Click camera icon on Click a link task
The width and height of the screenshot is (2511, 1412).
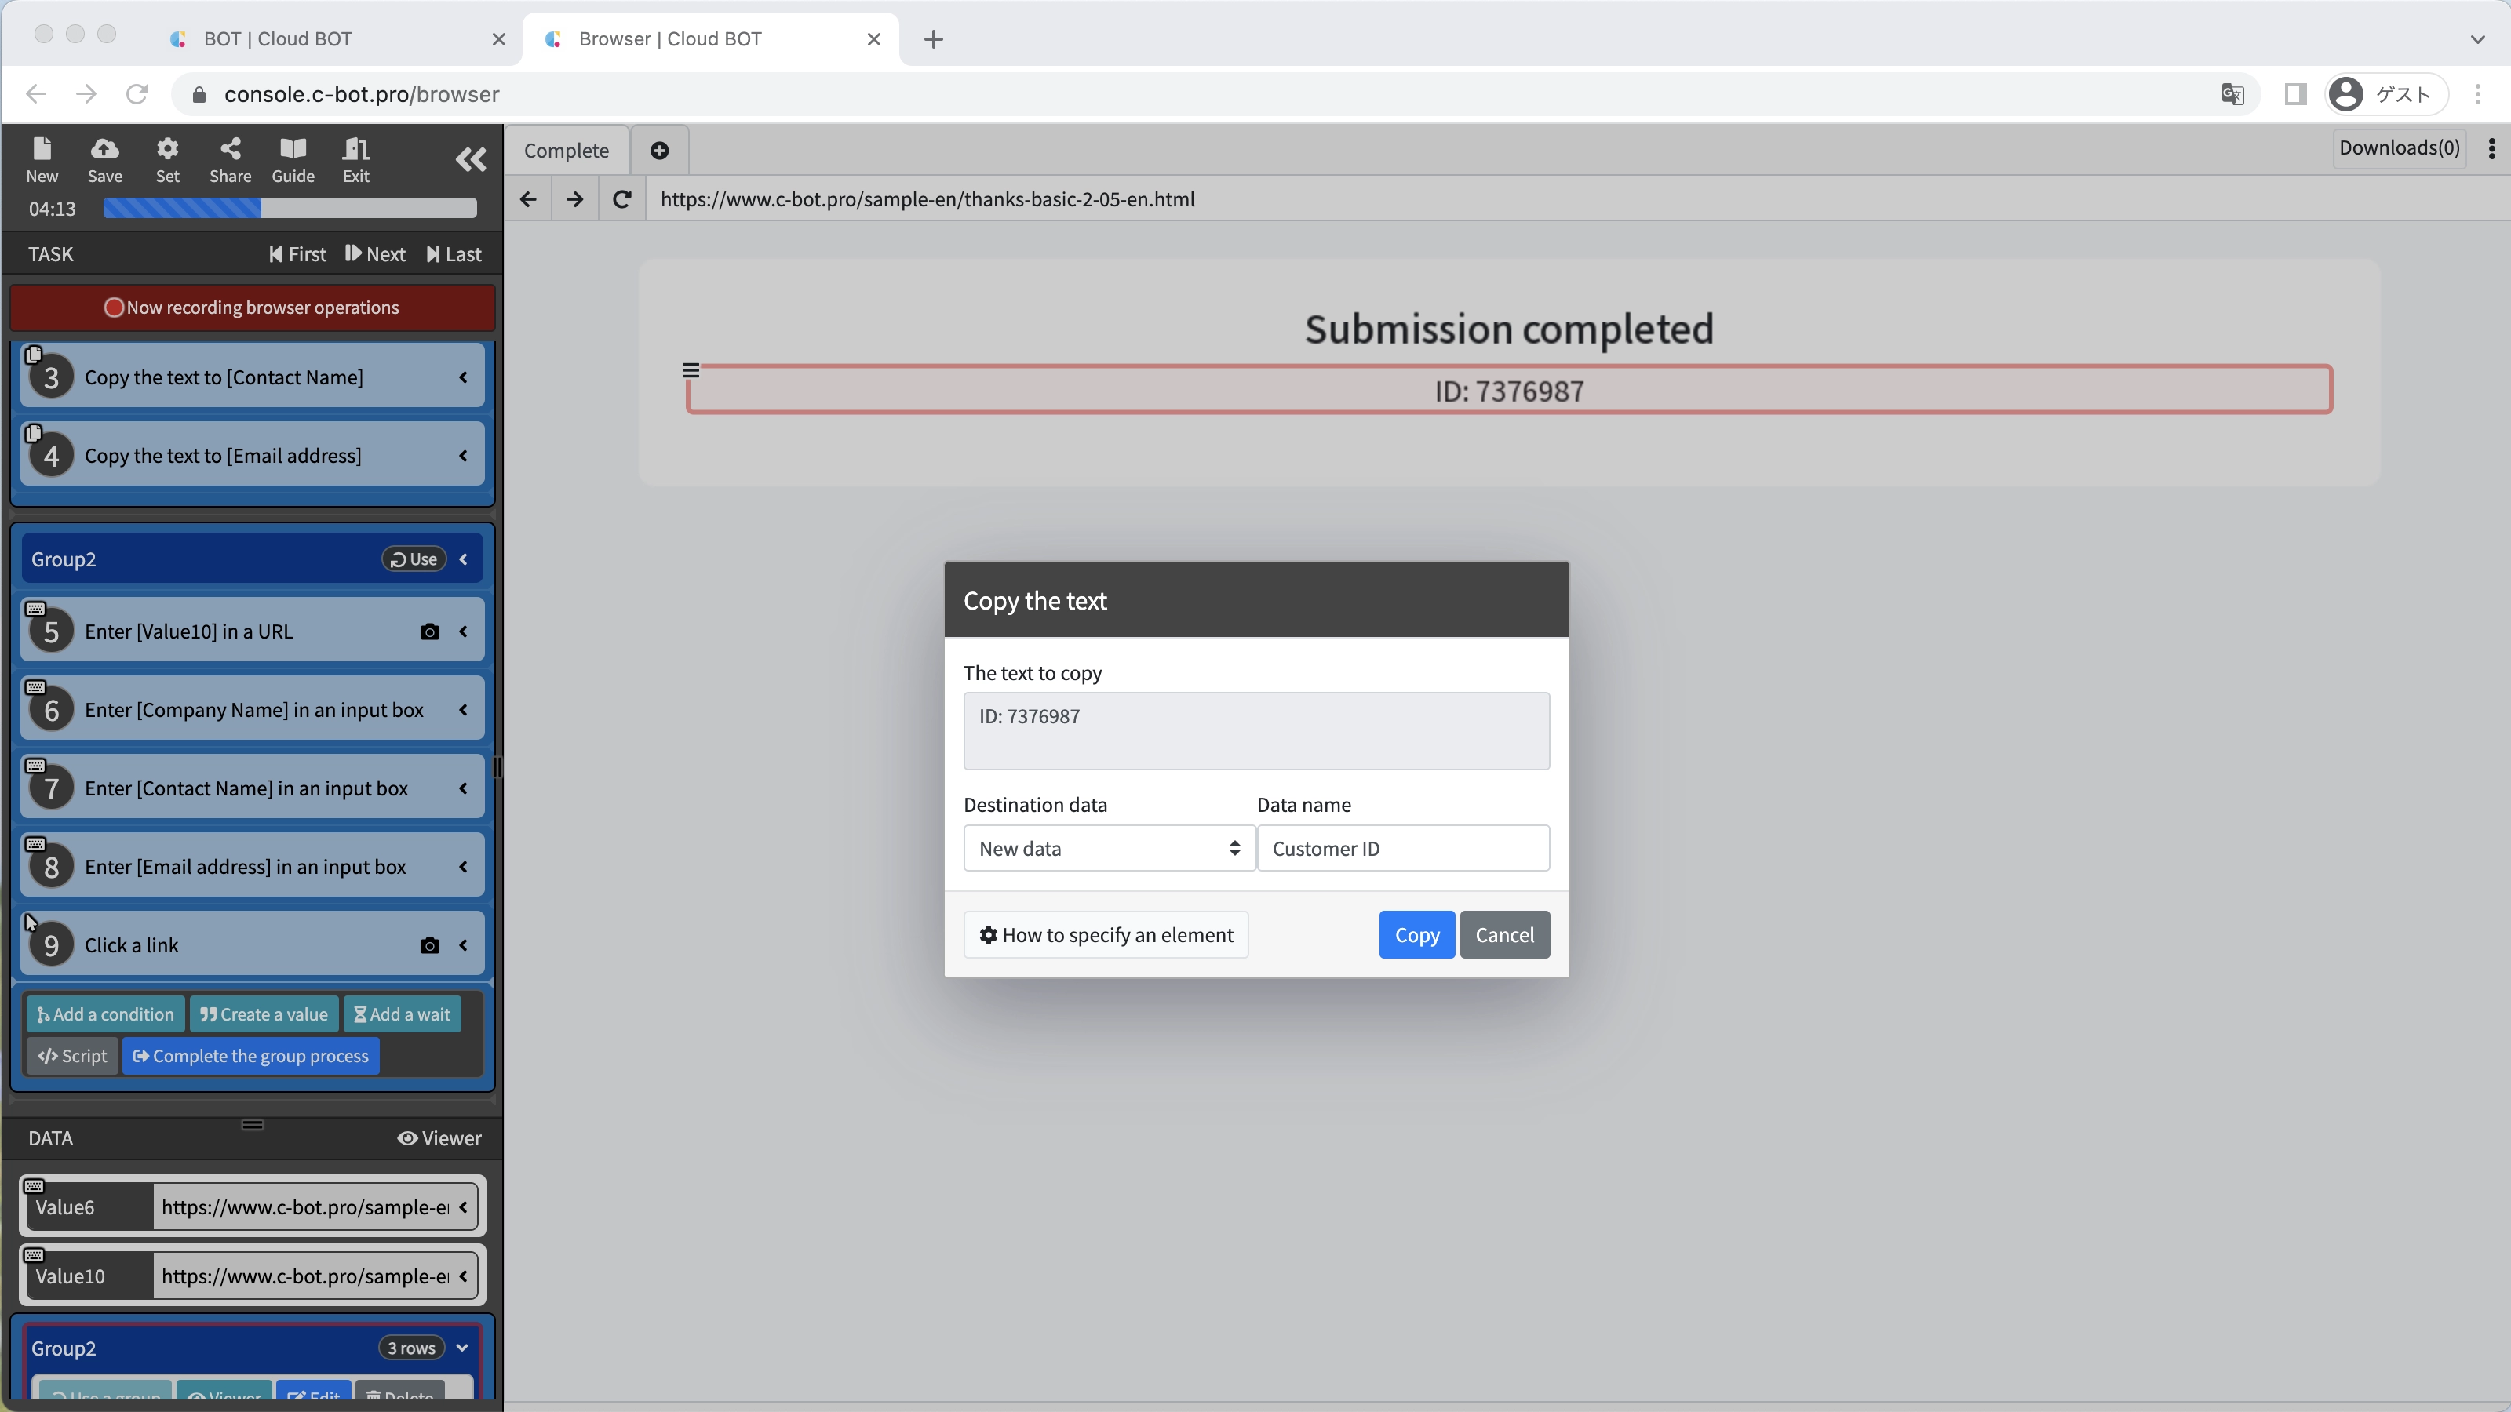point(429,945)
